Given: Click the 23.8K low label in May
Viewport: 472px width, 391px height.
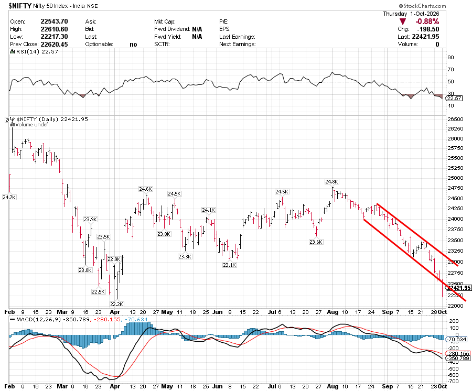Looking at the screenshot, I should (x=164, y=234).
